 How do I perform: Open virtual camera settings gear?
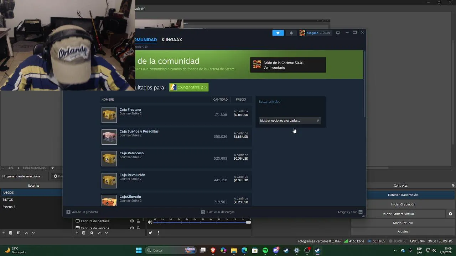(450, 214)
